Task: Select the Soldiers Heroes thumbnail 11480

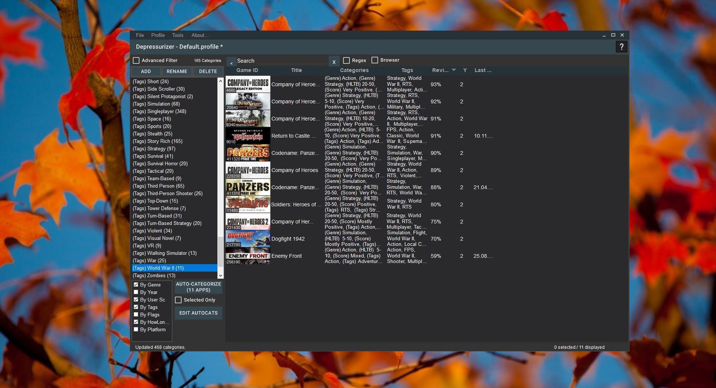Action: pyautogui.click(x=248, y=204)
